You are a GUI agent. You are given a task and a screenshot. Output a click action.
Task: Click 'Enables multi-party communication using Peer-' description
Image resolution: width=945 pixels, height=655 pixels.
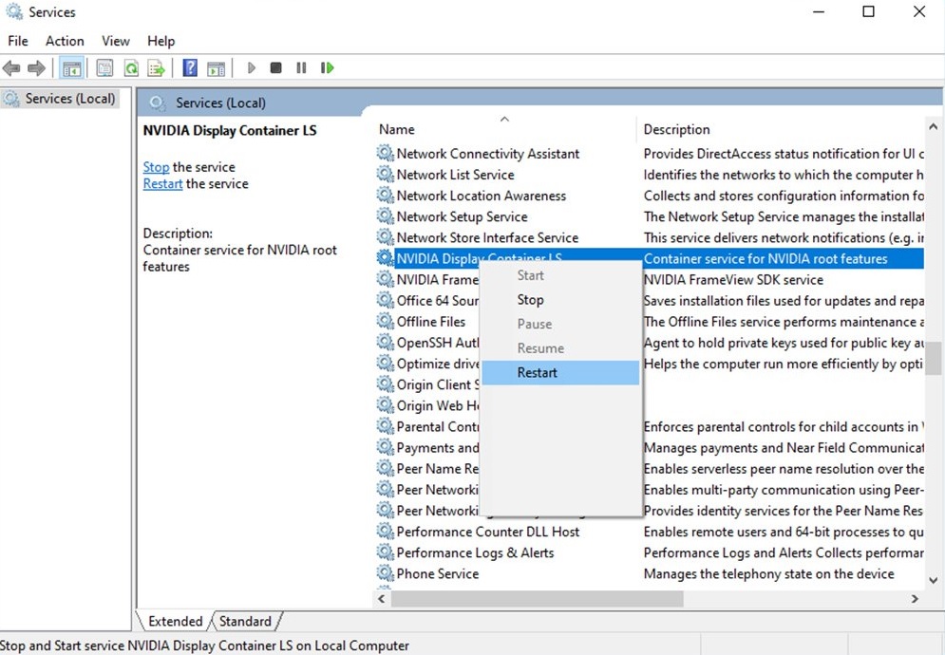click(x=783, y=489)
